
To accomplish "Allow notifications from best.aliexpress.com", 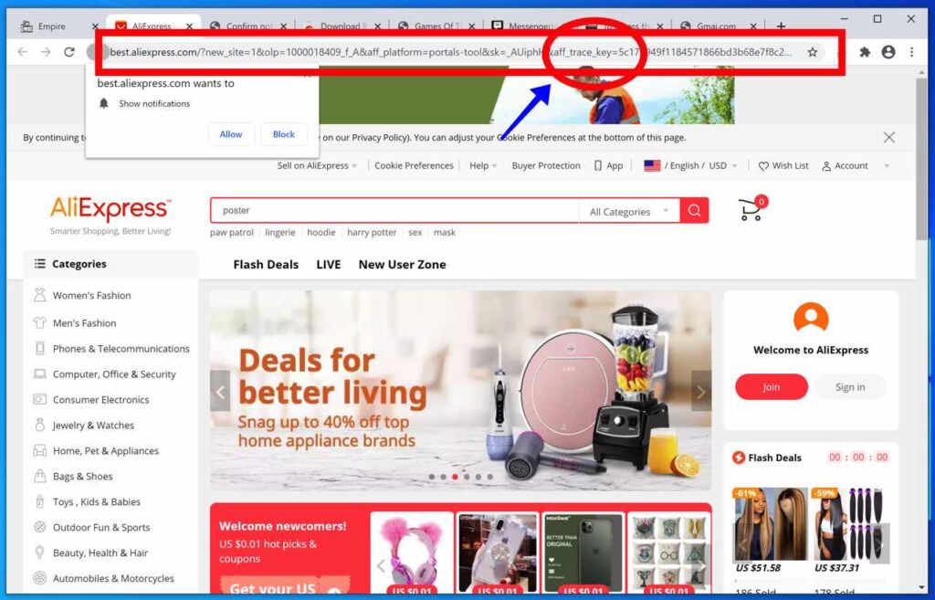I will (231, 133).
